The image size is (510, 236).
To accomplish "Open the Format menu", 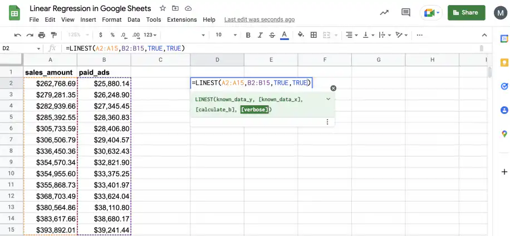I will coord(111,19).
